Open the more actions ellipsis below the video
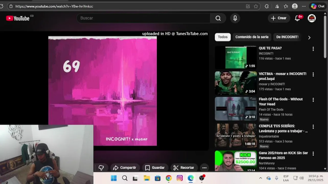This screenshot has height=184, width=328. click(x=204, y=168)
